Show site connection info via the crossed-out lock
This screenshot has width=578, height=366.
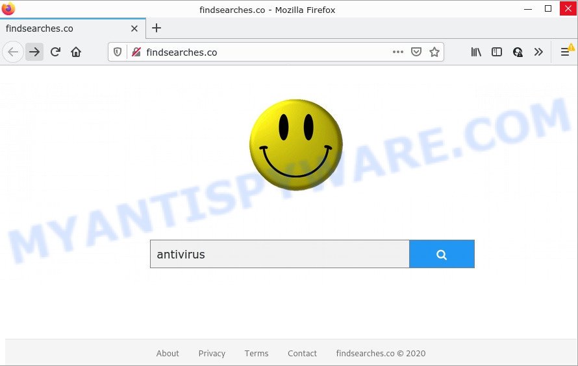(x=136, y=52)
